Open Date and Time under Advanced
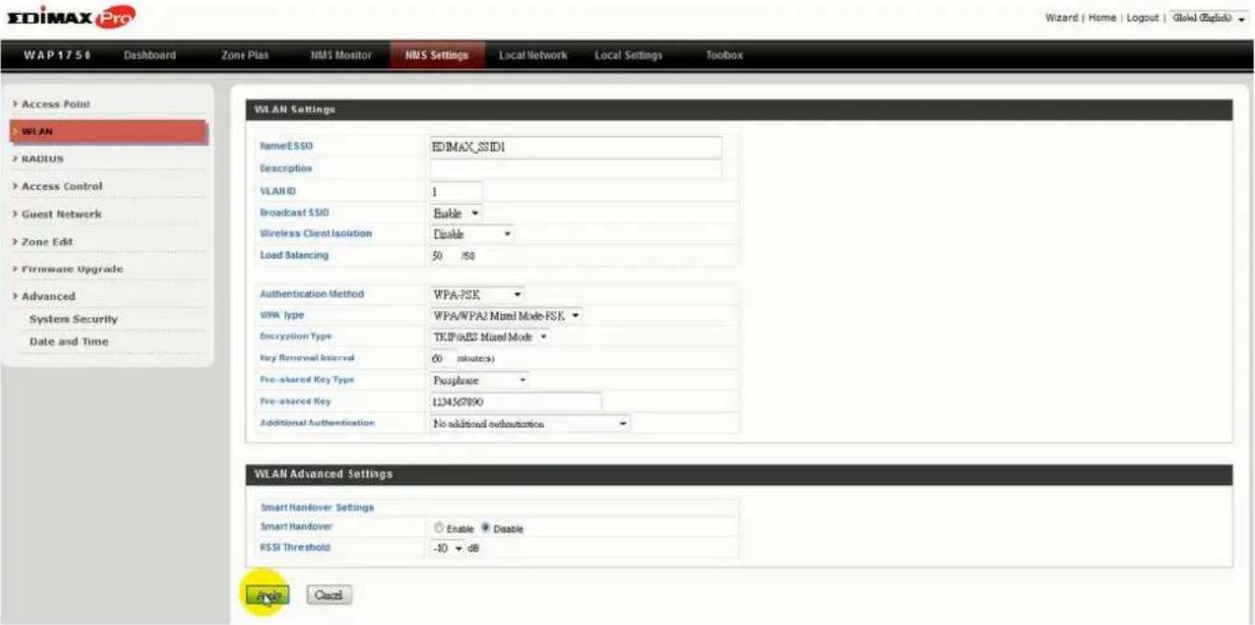Viewport: 1255px width, 625px height. 69,341
